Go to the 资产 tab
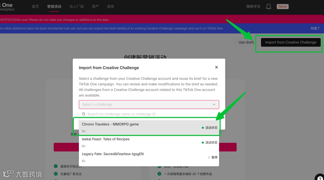 click(95, 7)
